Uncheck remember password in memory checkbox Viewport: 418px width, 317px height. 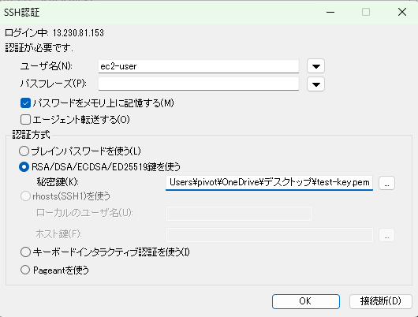[x=25, y=103]
